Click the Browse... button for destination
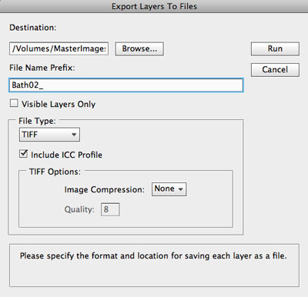Viewport: 308px width, 297px height. coord(139,48)
